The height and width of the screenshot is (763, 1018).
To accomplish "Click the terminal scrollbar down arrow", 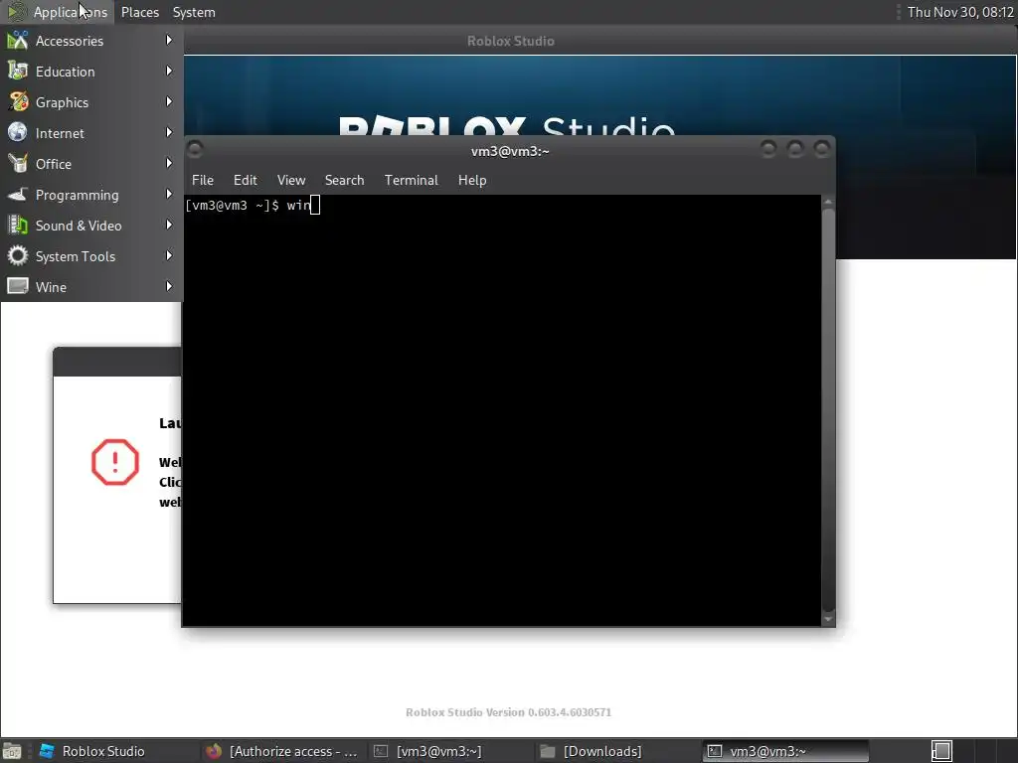I will tap(828, 619).
